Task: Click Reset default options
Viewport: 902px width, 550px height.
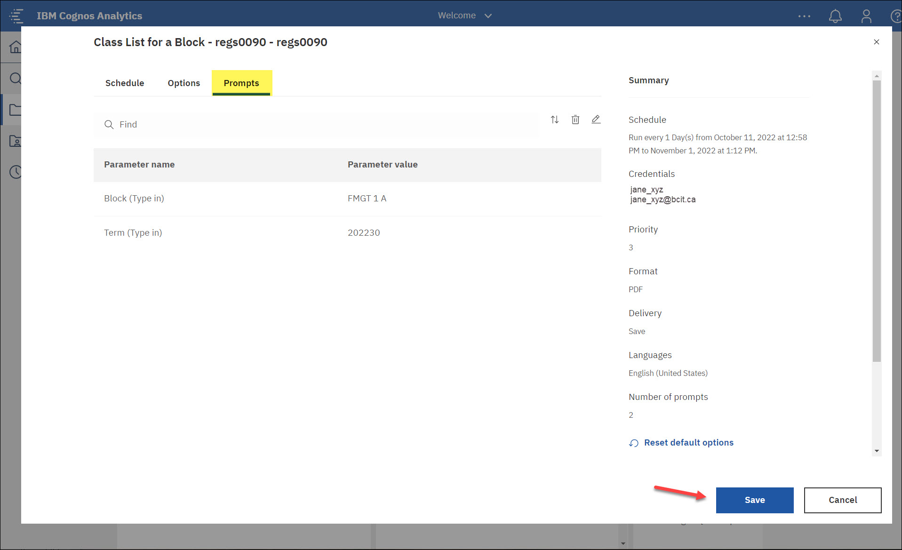Action: pyautogui.click(x=688, y=442)
